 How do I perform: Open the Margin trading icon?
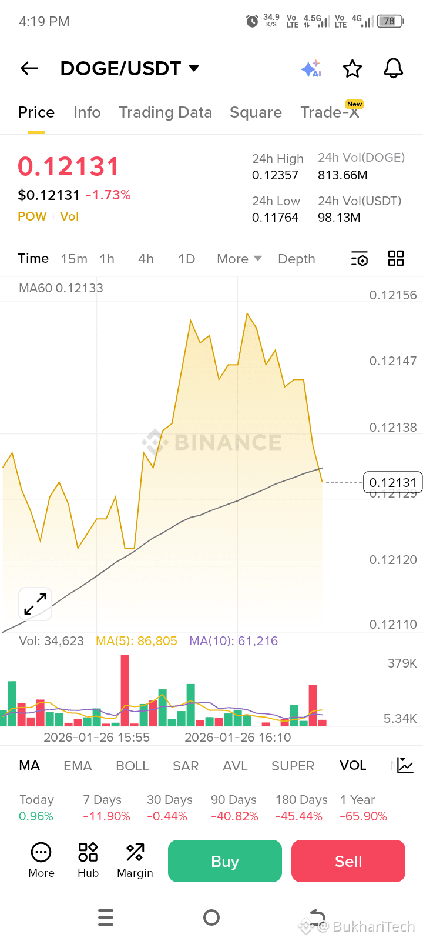(x=135, y=860)
